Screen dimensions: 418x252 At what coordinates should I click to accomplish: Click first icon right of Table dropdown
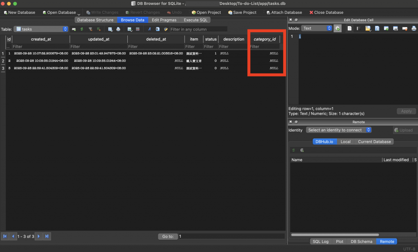(74, 29)
